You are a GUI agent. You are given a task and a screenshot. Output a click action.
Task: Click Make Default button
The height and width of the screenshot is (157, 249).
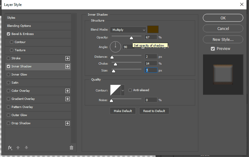point(123,111)
